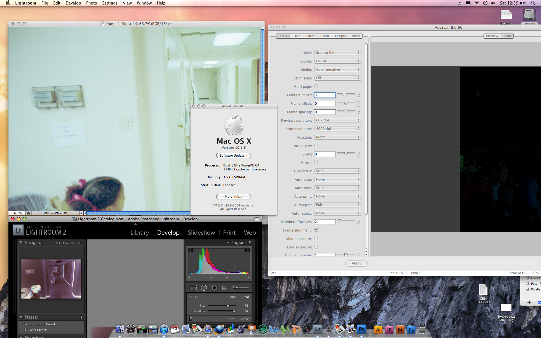
Task: Expand the Lightroom Presets folder
Action: coord(26,324)
